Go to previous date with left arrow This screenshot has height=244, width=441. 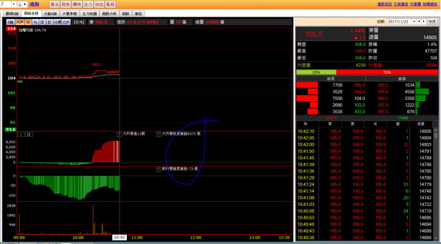pos(419,21)
